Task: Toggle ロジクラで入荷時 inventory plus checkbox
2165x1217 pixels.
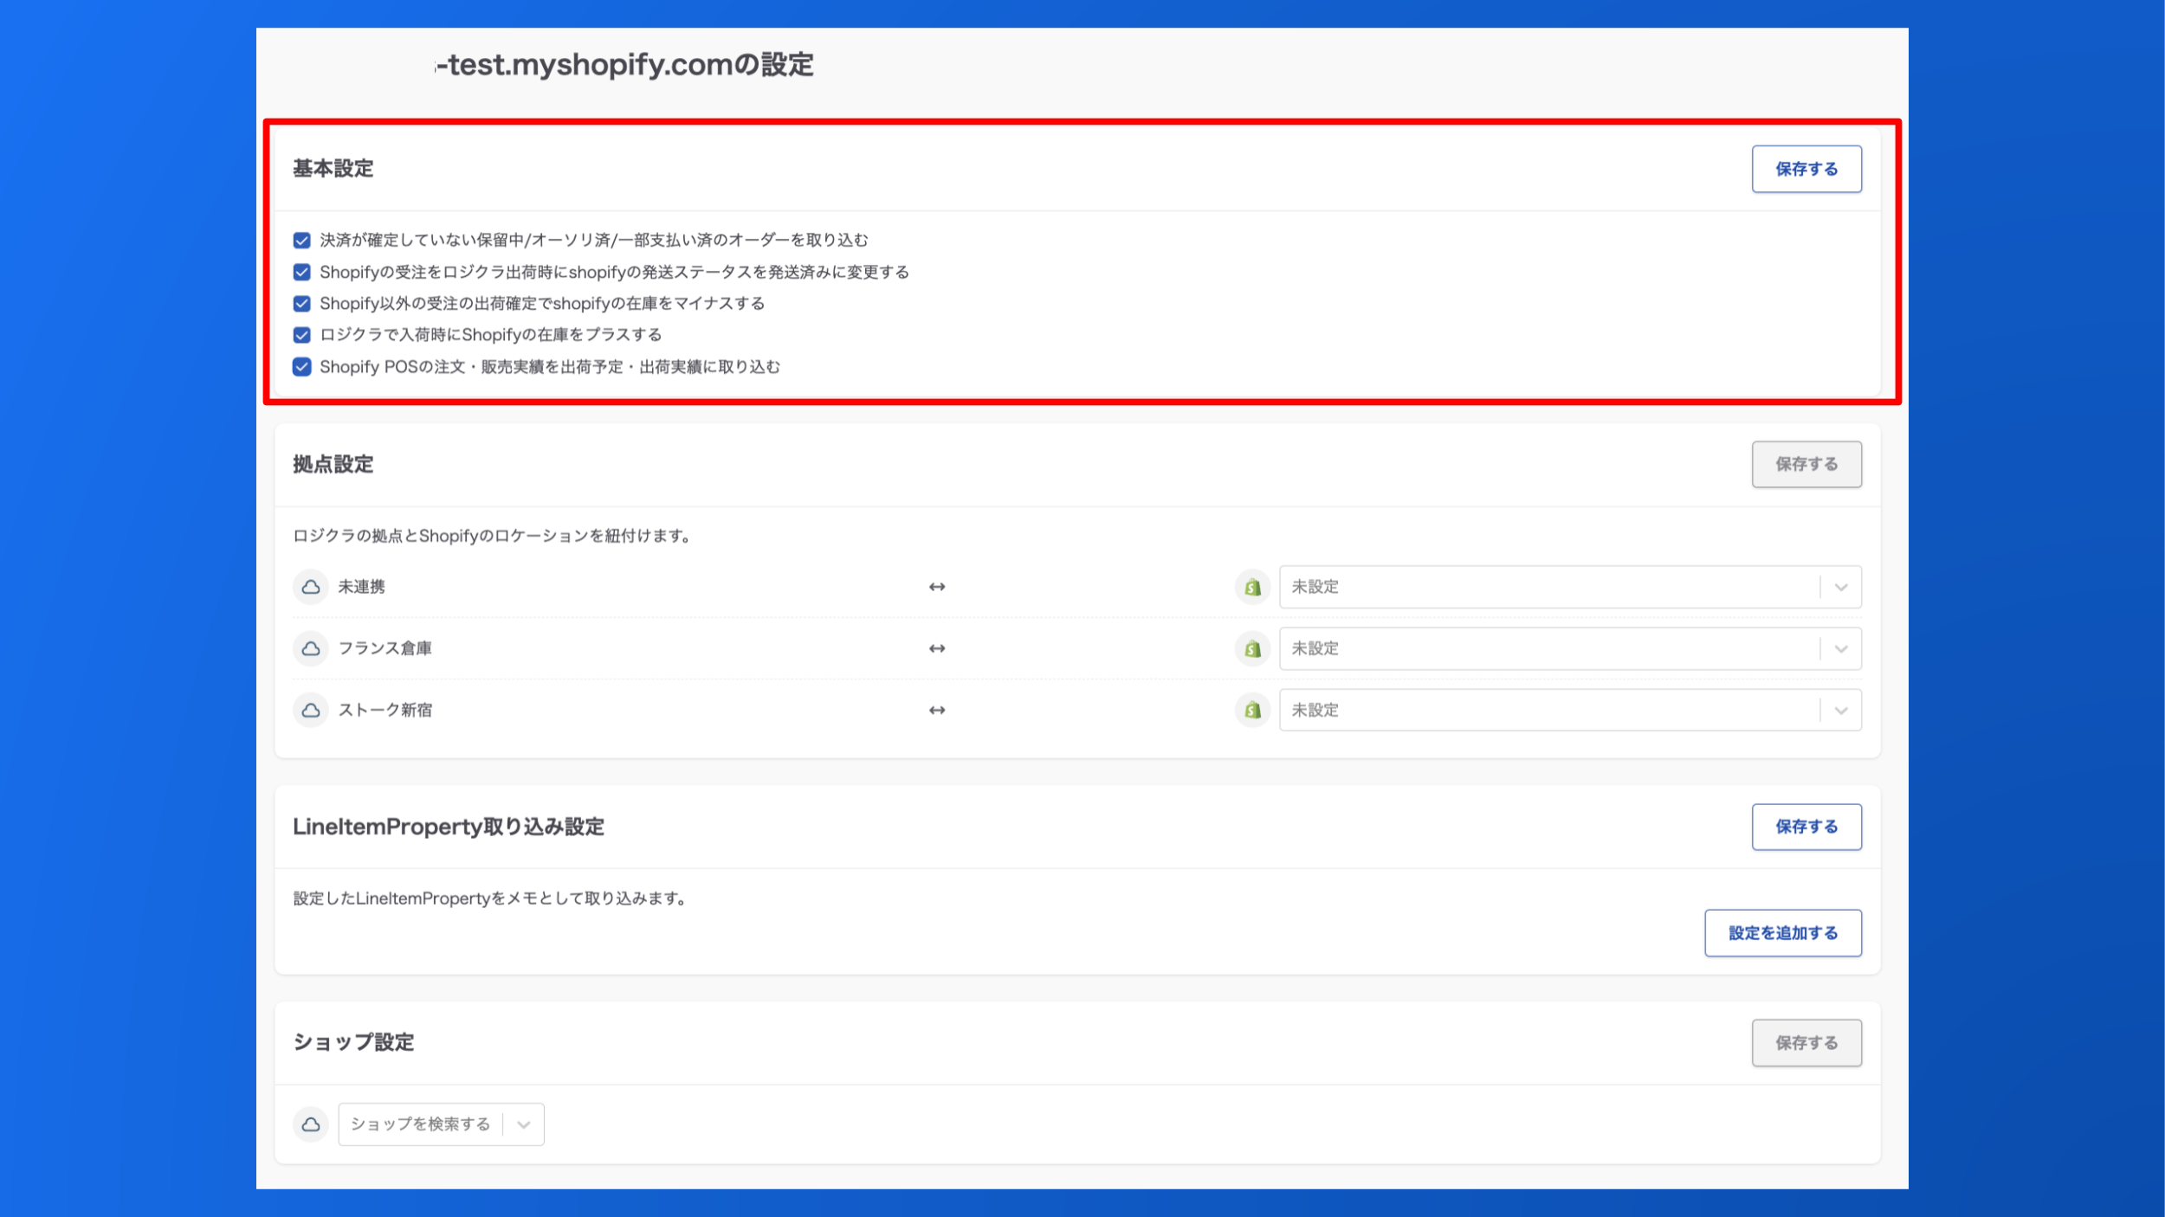Action: tap(301, 335)
